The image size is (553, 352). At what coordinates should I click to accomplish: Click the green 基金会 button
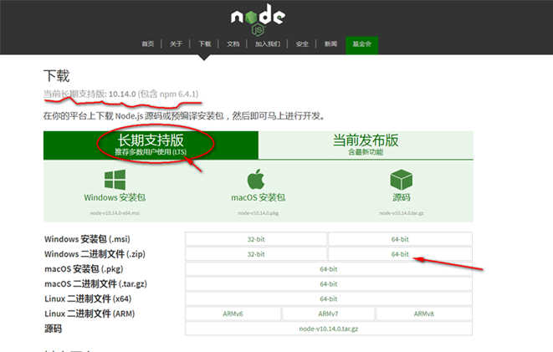[362, 45]
